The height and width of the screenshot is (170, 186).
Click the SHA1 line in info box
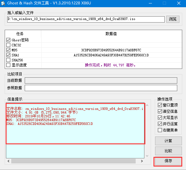tap(49, 124)
